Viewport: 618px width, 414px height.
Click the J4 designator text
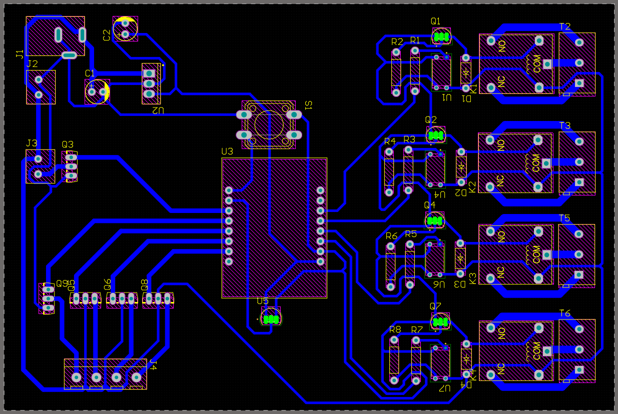pyautogui.click(x=153, y=364)
